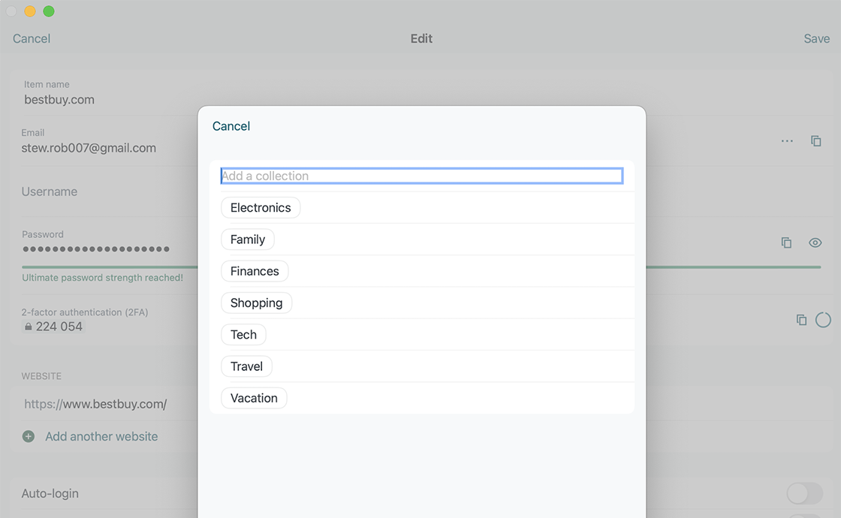This screenshot has height=518, width=841.
Task: Save the edited bestbuy.com item
Action: click(816, 38)
